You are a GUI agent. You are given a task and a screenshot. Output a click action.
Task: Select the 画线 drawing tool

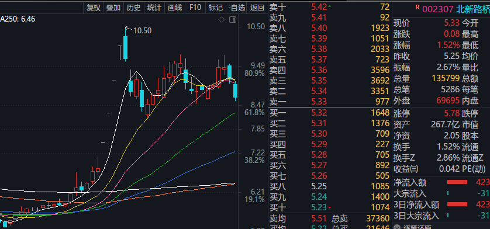pyautogui.click(x=175, y=8)
